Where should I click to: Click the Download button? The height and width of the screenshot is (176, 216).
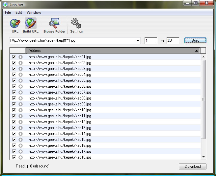193,166
